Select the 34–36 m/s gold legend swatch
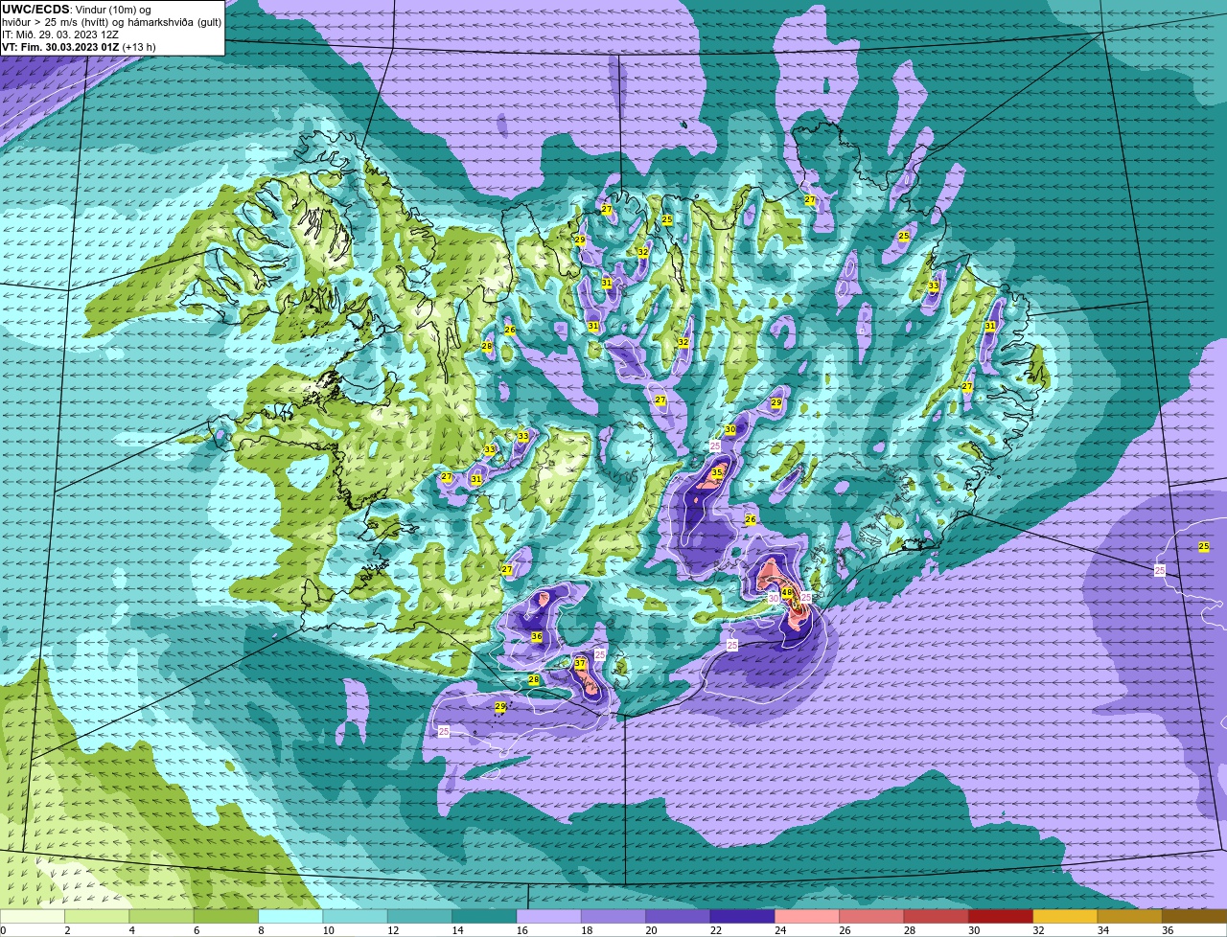The image size is (1227, 937). (1129, 916)
